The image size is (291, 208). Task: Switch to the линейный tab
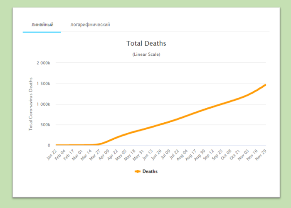click(42, 25)
